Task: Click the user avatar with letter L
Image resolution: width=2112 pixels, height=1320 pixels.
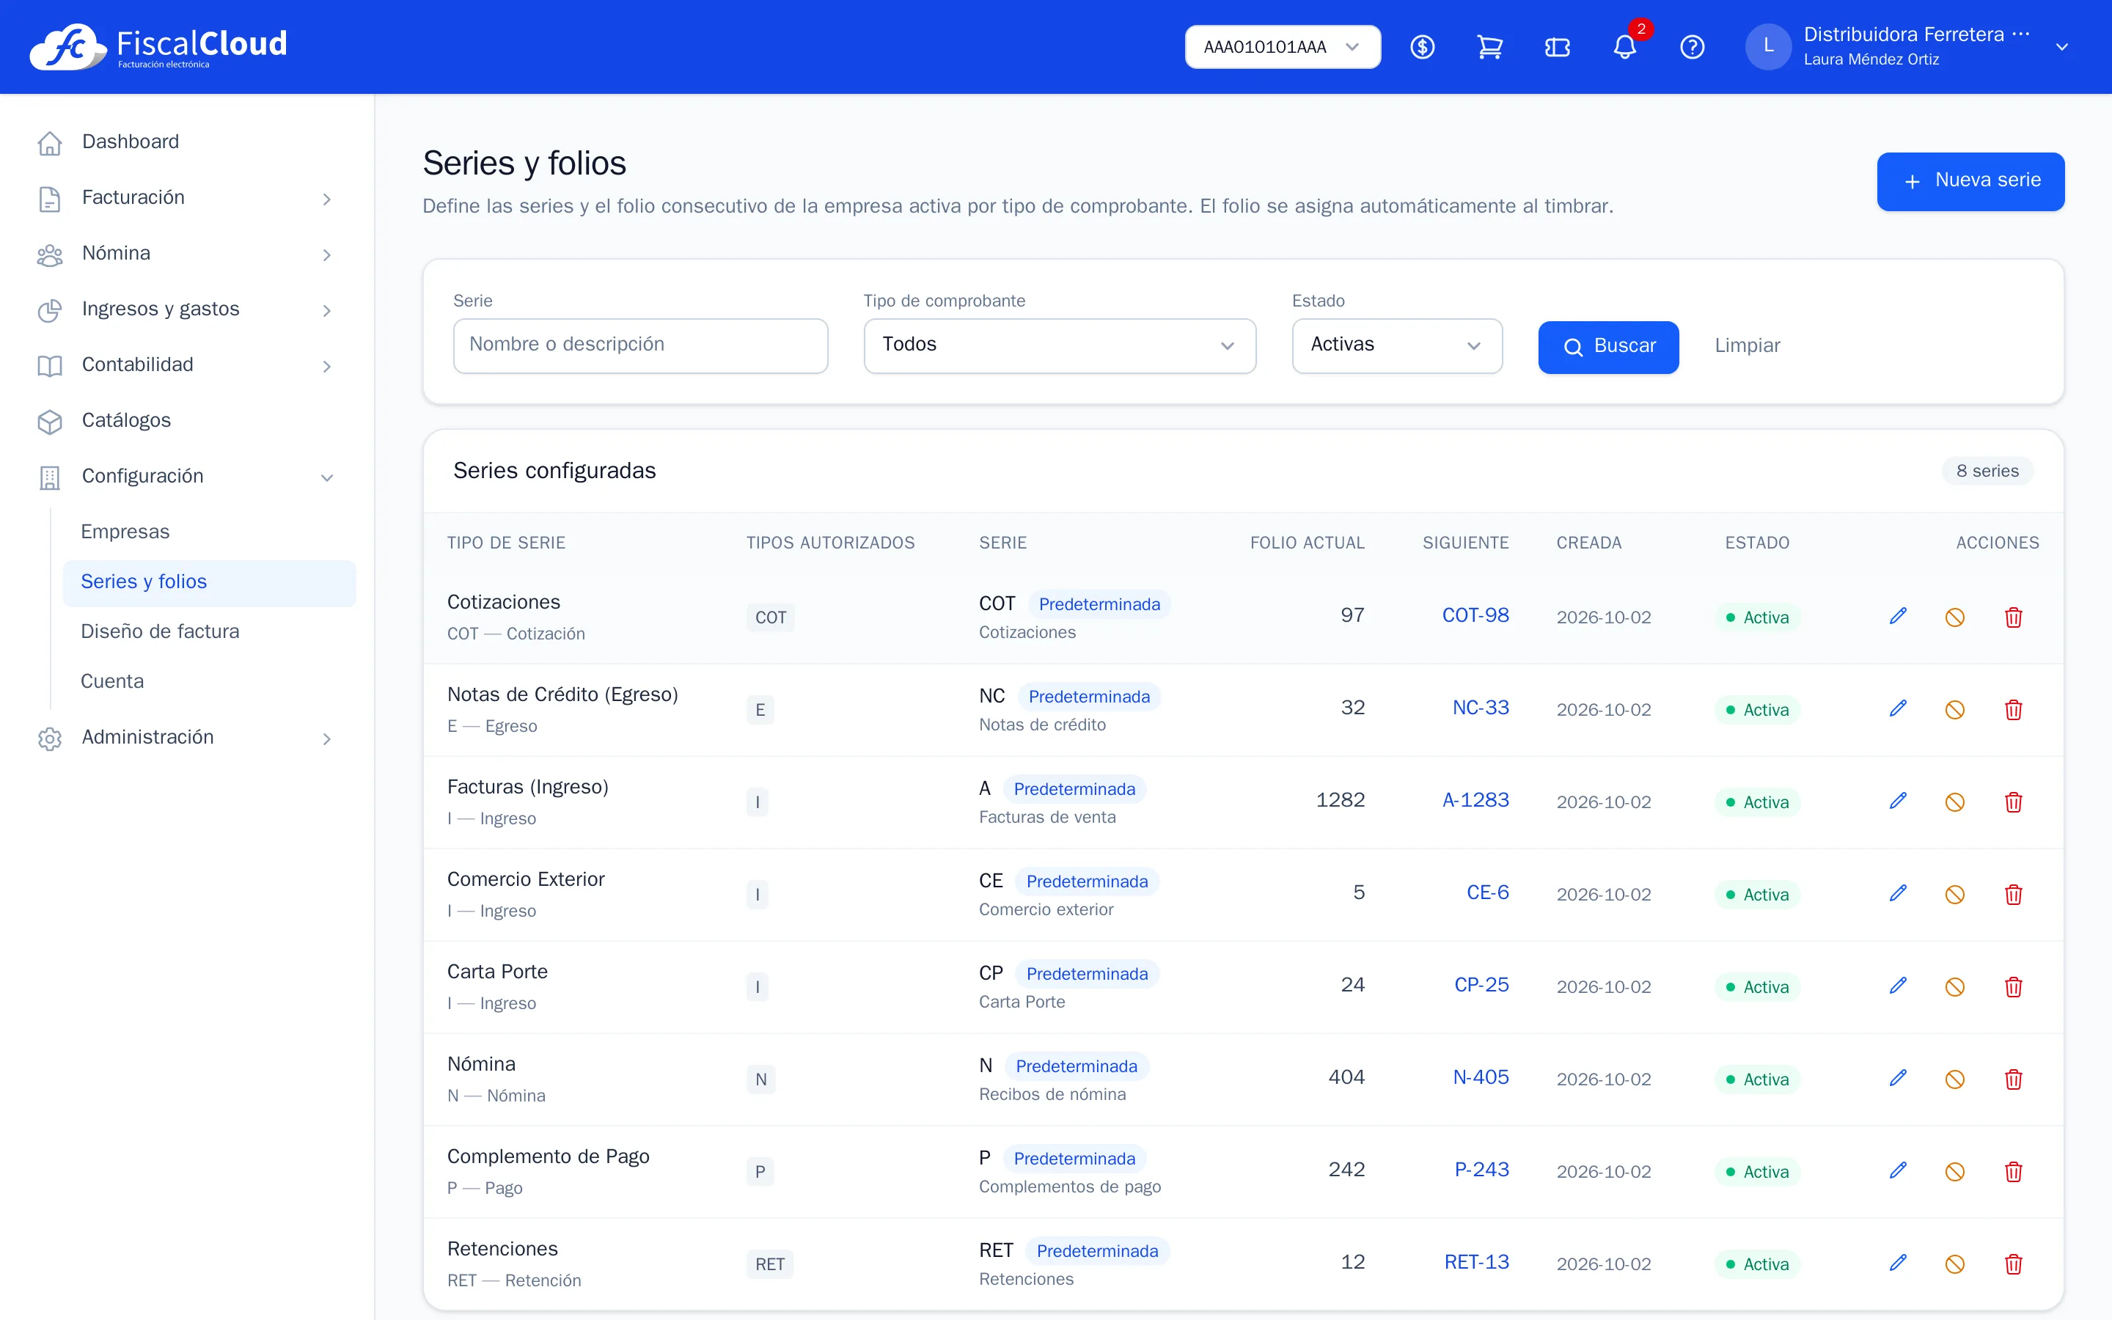Action: tap(1768, 46)
